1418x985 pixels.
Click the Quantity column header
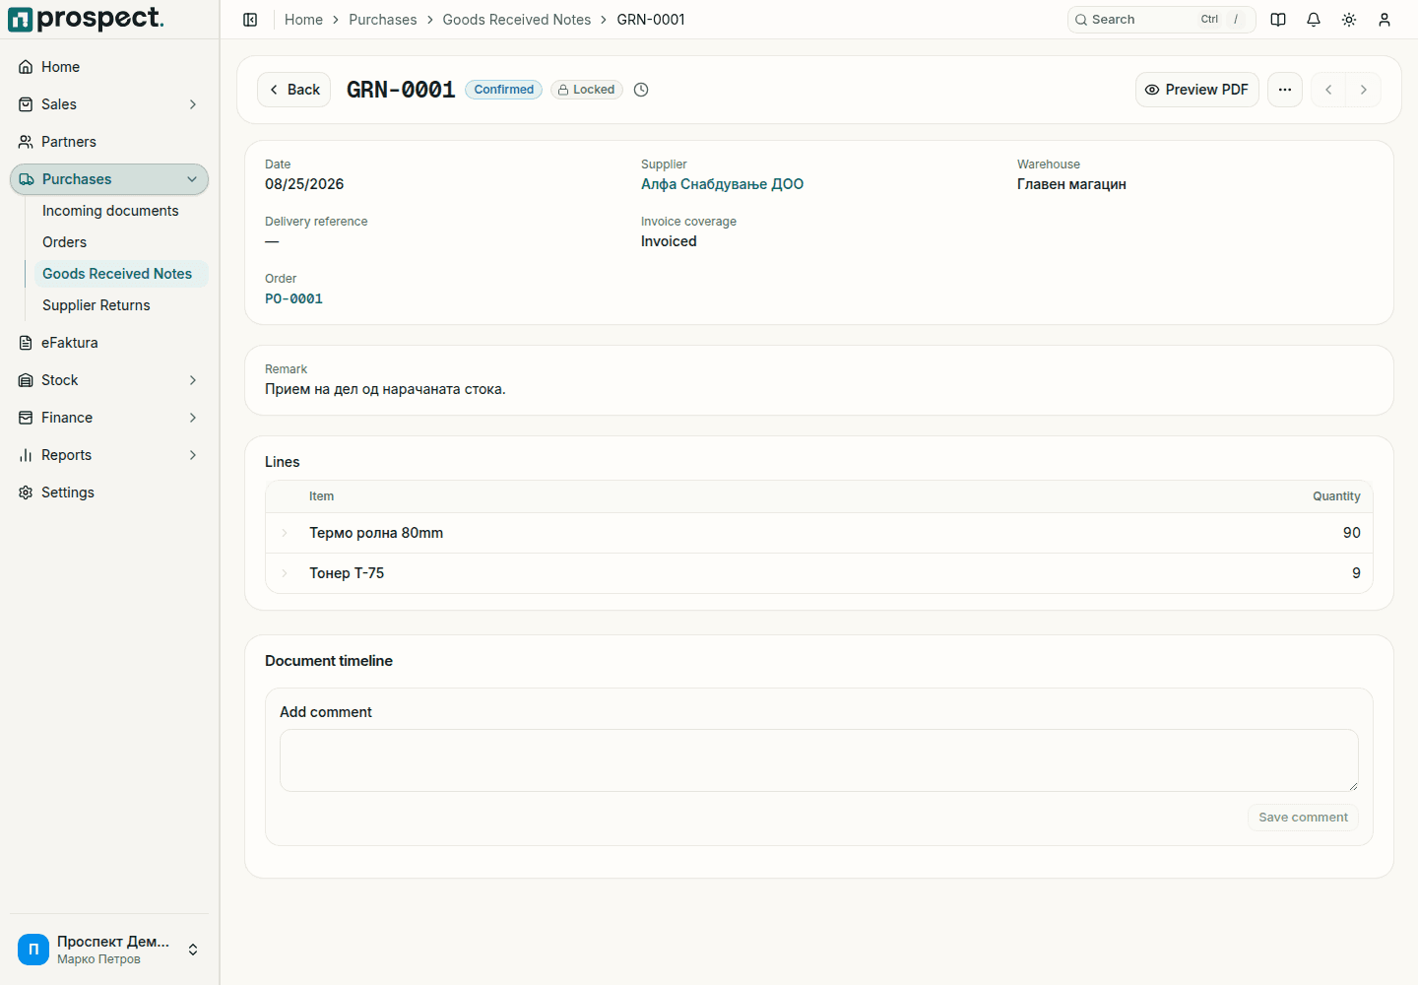[x=1336, y=496]
